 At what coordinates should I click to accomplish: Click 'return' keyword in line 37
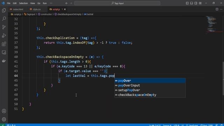[x=49, y=43]
